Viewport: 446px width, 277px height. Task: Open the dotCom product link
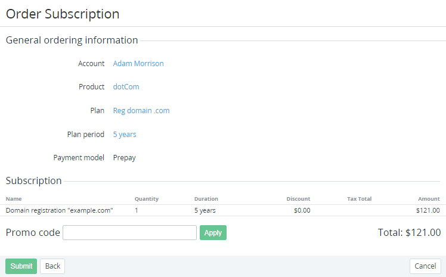126,87
